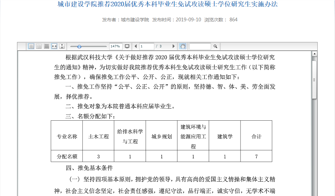335x196 pixels.
Task: Enter fullscreen with the monitor icon
Action: coord(127,46)
